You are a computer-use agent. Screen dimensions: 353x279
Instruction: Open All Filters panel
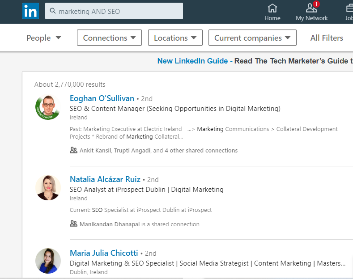327,38
